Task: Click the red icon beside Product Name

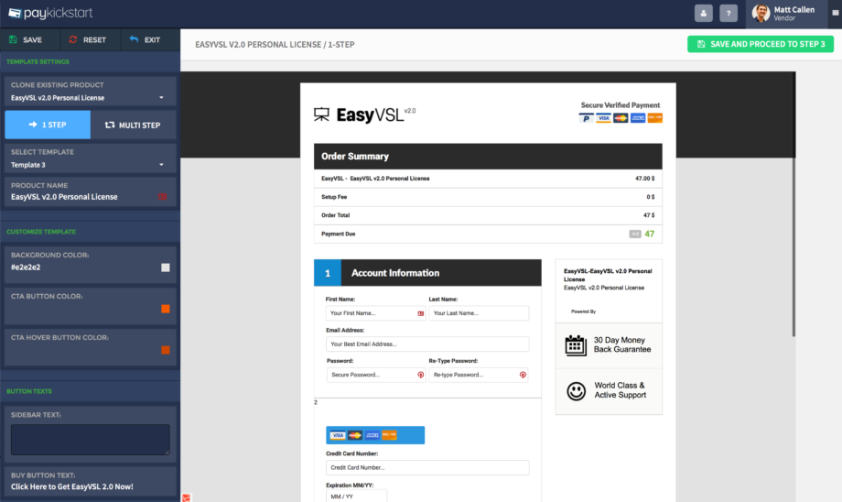Action: click(x=162, y=197)
